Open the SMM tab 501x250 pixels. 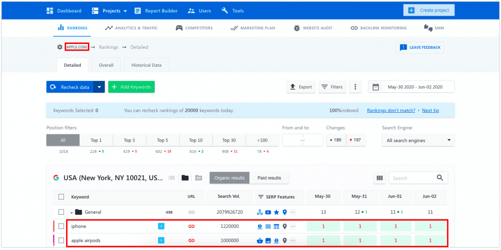point(434,28)
